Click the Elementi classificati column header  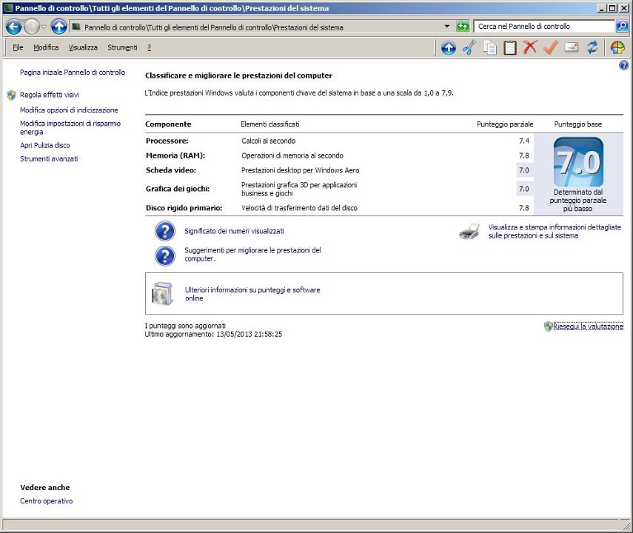pyautogui.click(x=270, y=124)
